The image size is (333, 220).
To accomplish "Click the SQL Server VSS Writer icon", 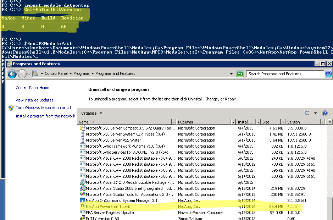I will click(82, 140).
